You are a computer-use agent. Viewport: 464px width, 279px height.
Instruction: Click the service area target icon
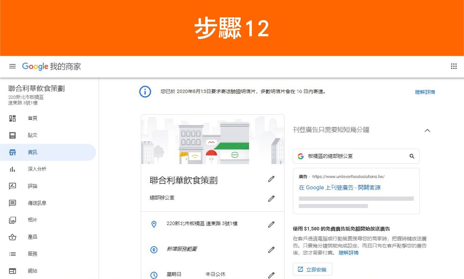click(154, 250)
